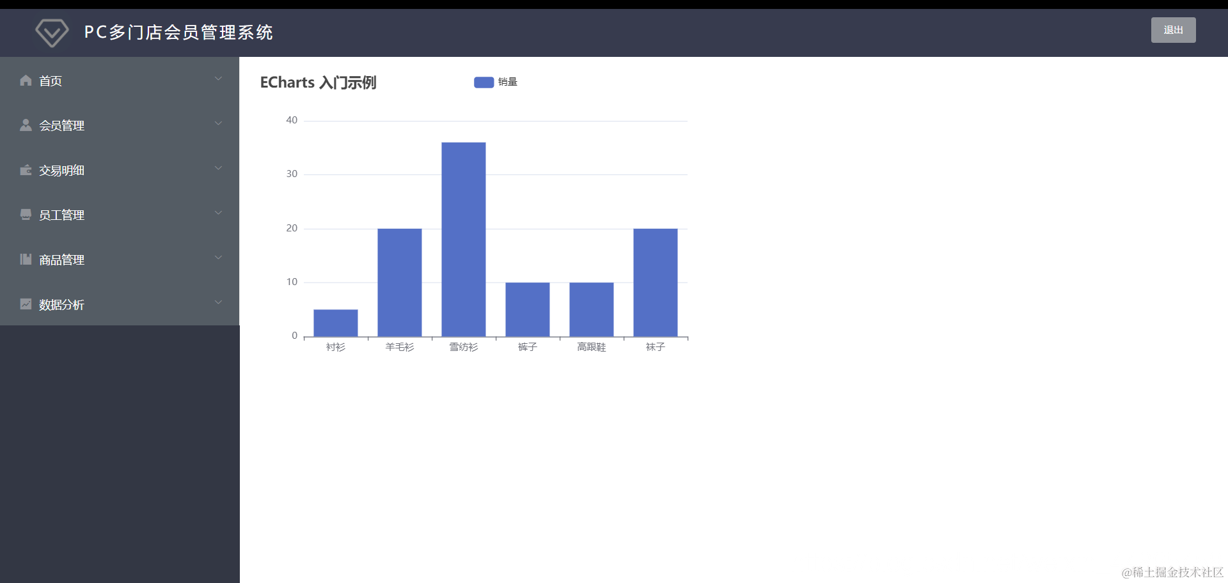Expand the 会员管理 menu chevron
Image resolution: width=1228 pixels, height=583 pixels.
[x=218, y=123]
